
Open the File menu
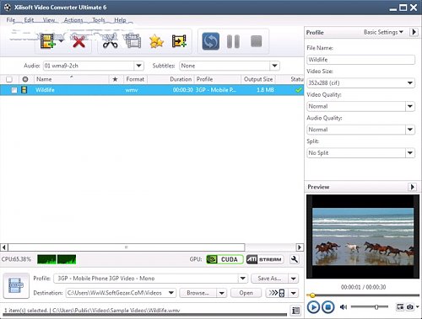[11, 20]
